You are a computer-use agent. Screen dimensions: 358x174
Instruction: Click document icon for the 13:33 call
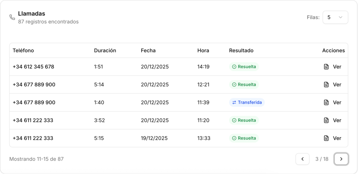point(326,138)
